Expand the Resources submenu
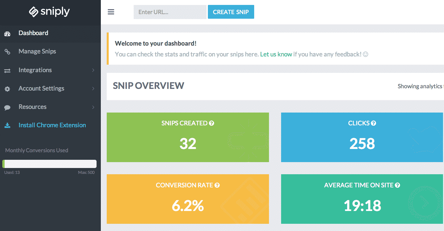This screenshot has width=444, height=231. (93, 107)
